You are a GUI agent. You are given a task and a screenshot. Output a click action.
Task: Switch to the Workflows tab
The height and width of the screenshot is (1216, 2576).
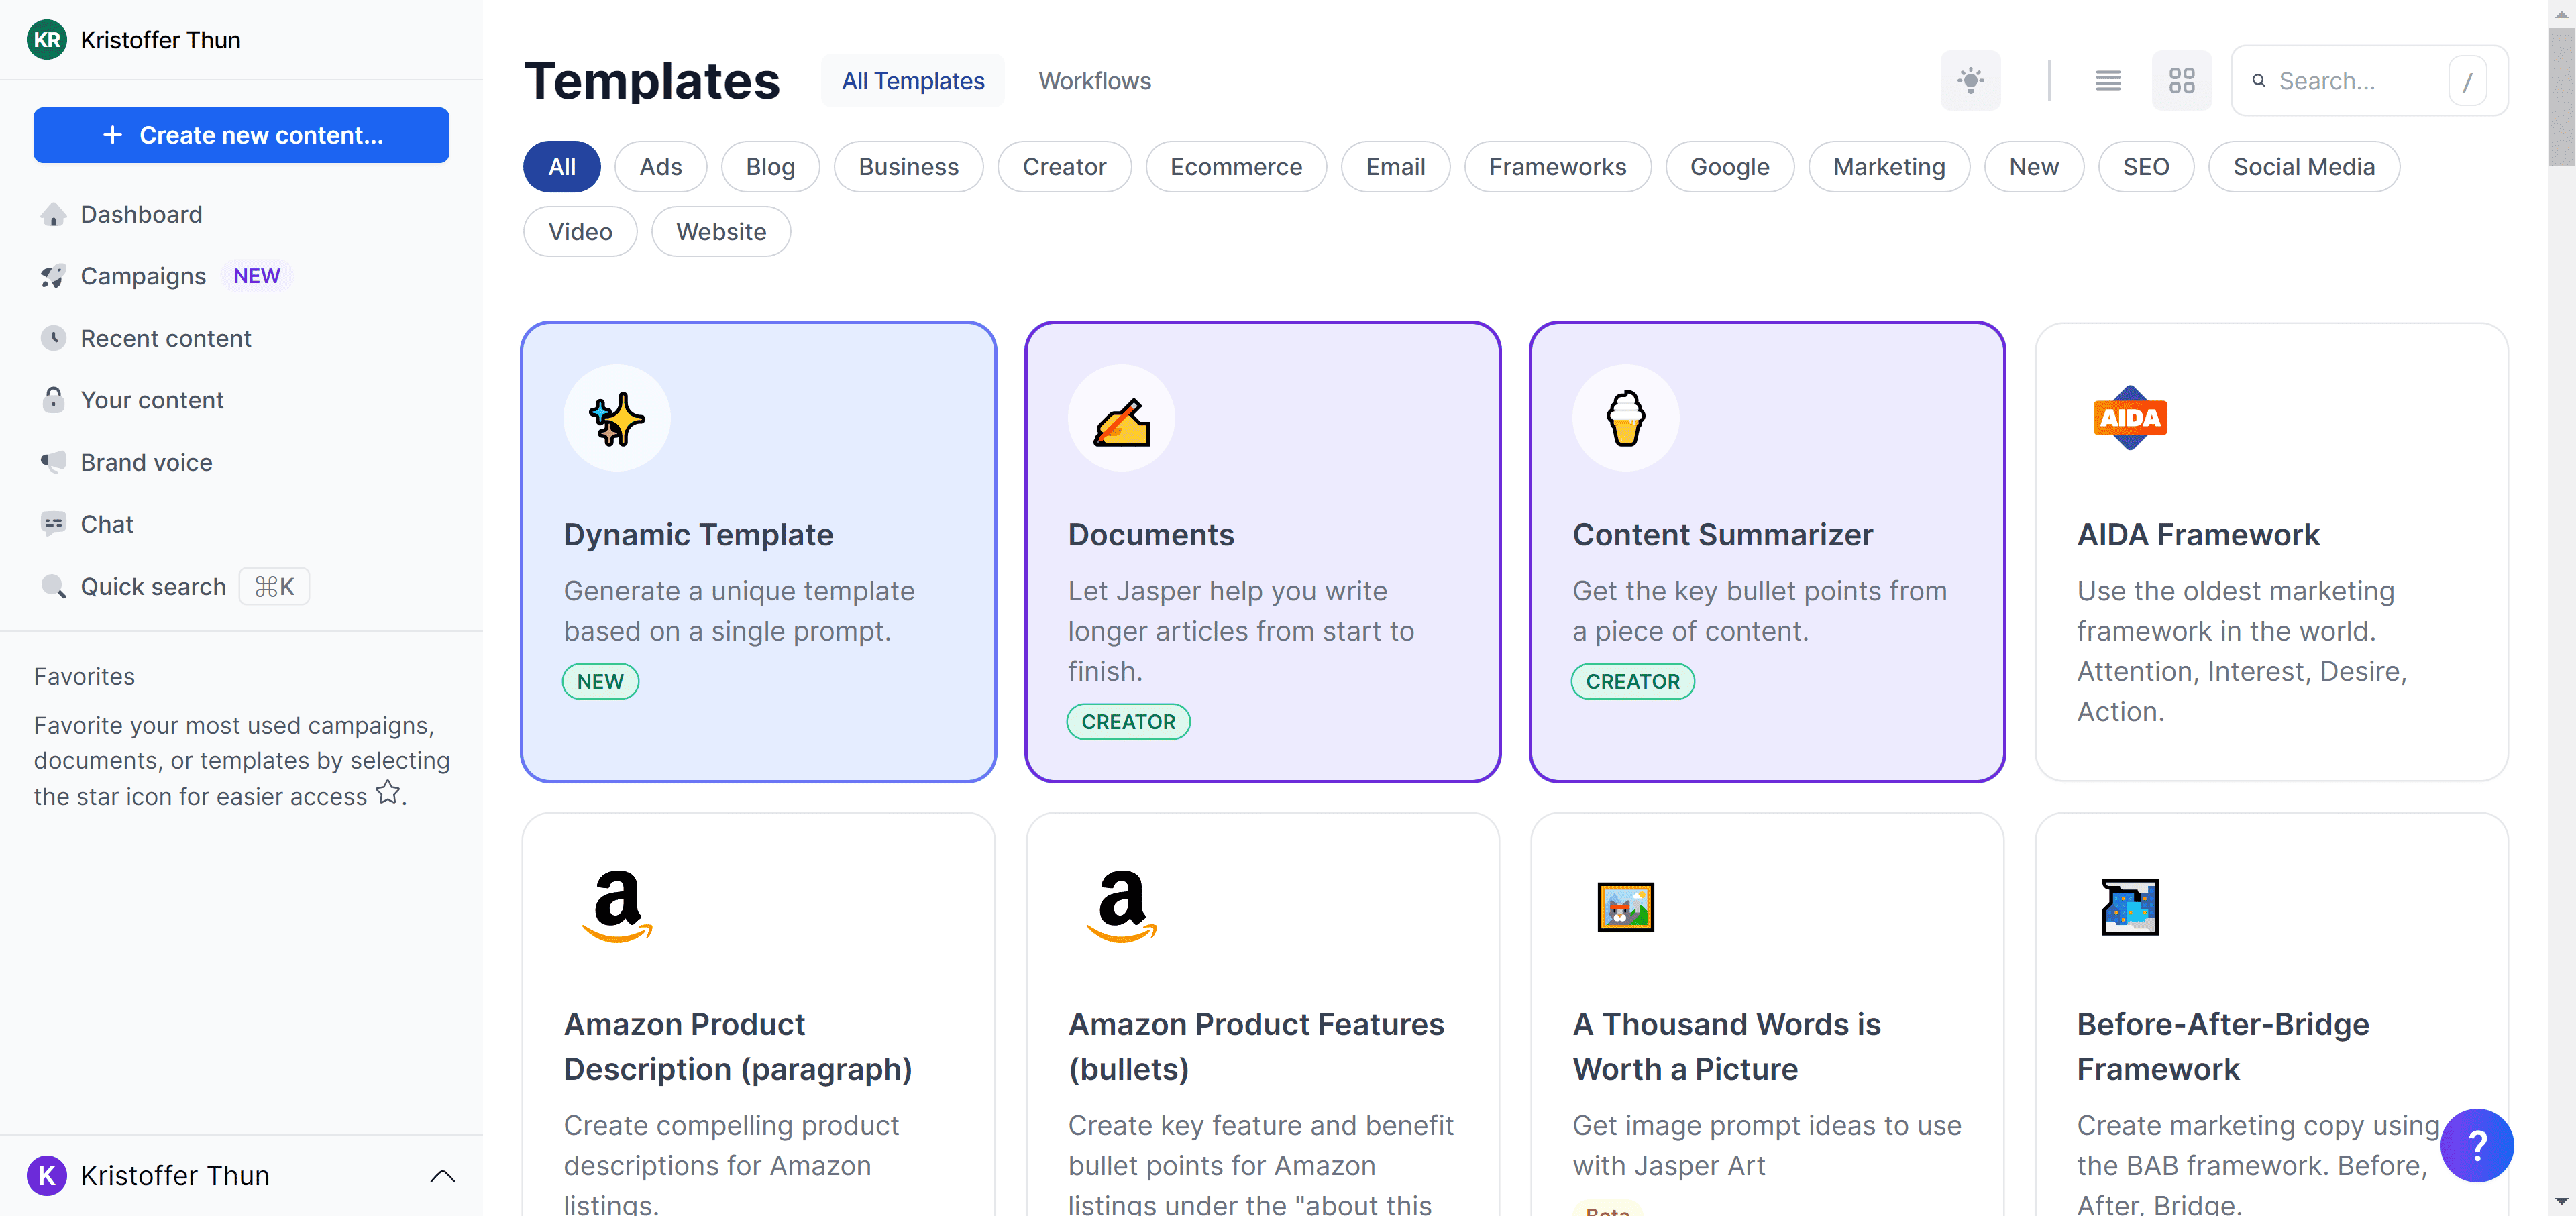pos(1094,81)
